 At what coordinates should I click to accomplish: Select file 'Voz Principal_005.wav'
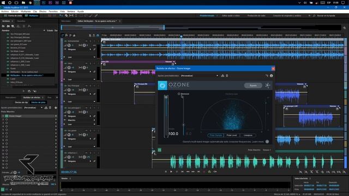[20, 34]
